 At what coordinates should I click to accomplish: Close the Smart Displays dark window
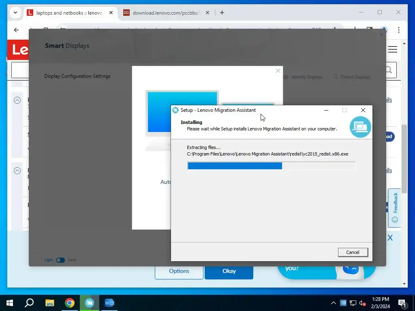point(381,34)
